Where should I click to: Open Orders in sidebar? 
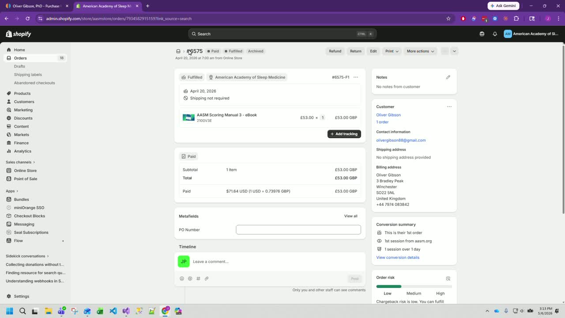click(35, 58)
